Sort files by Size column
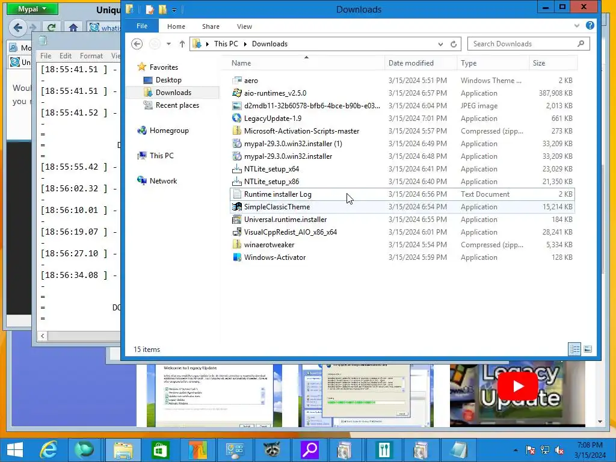Viewport: 616px width, 462px height. click(553, 63)
